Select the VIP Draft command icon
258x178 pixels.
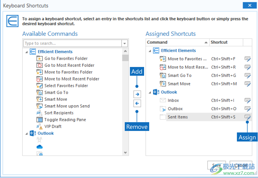click(x=39, y=126)
